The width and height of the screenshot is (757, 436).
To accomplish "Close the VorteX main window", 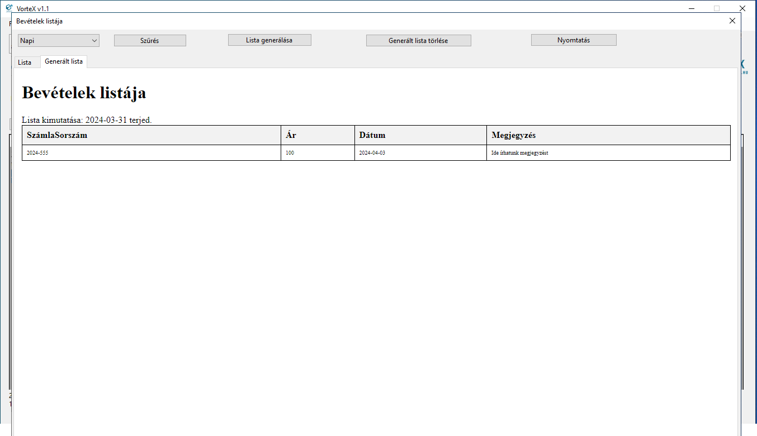I will click(742, 8).
